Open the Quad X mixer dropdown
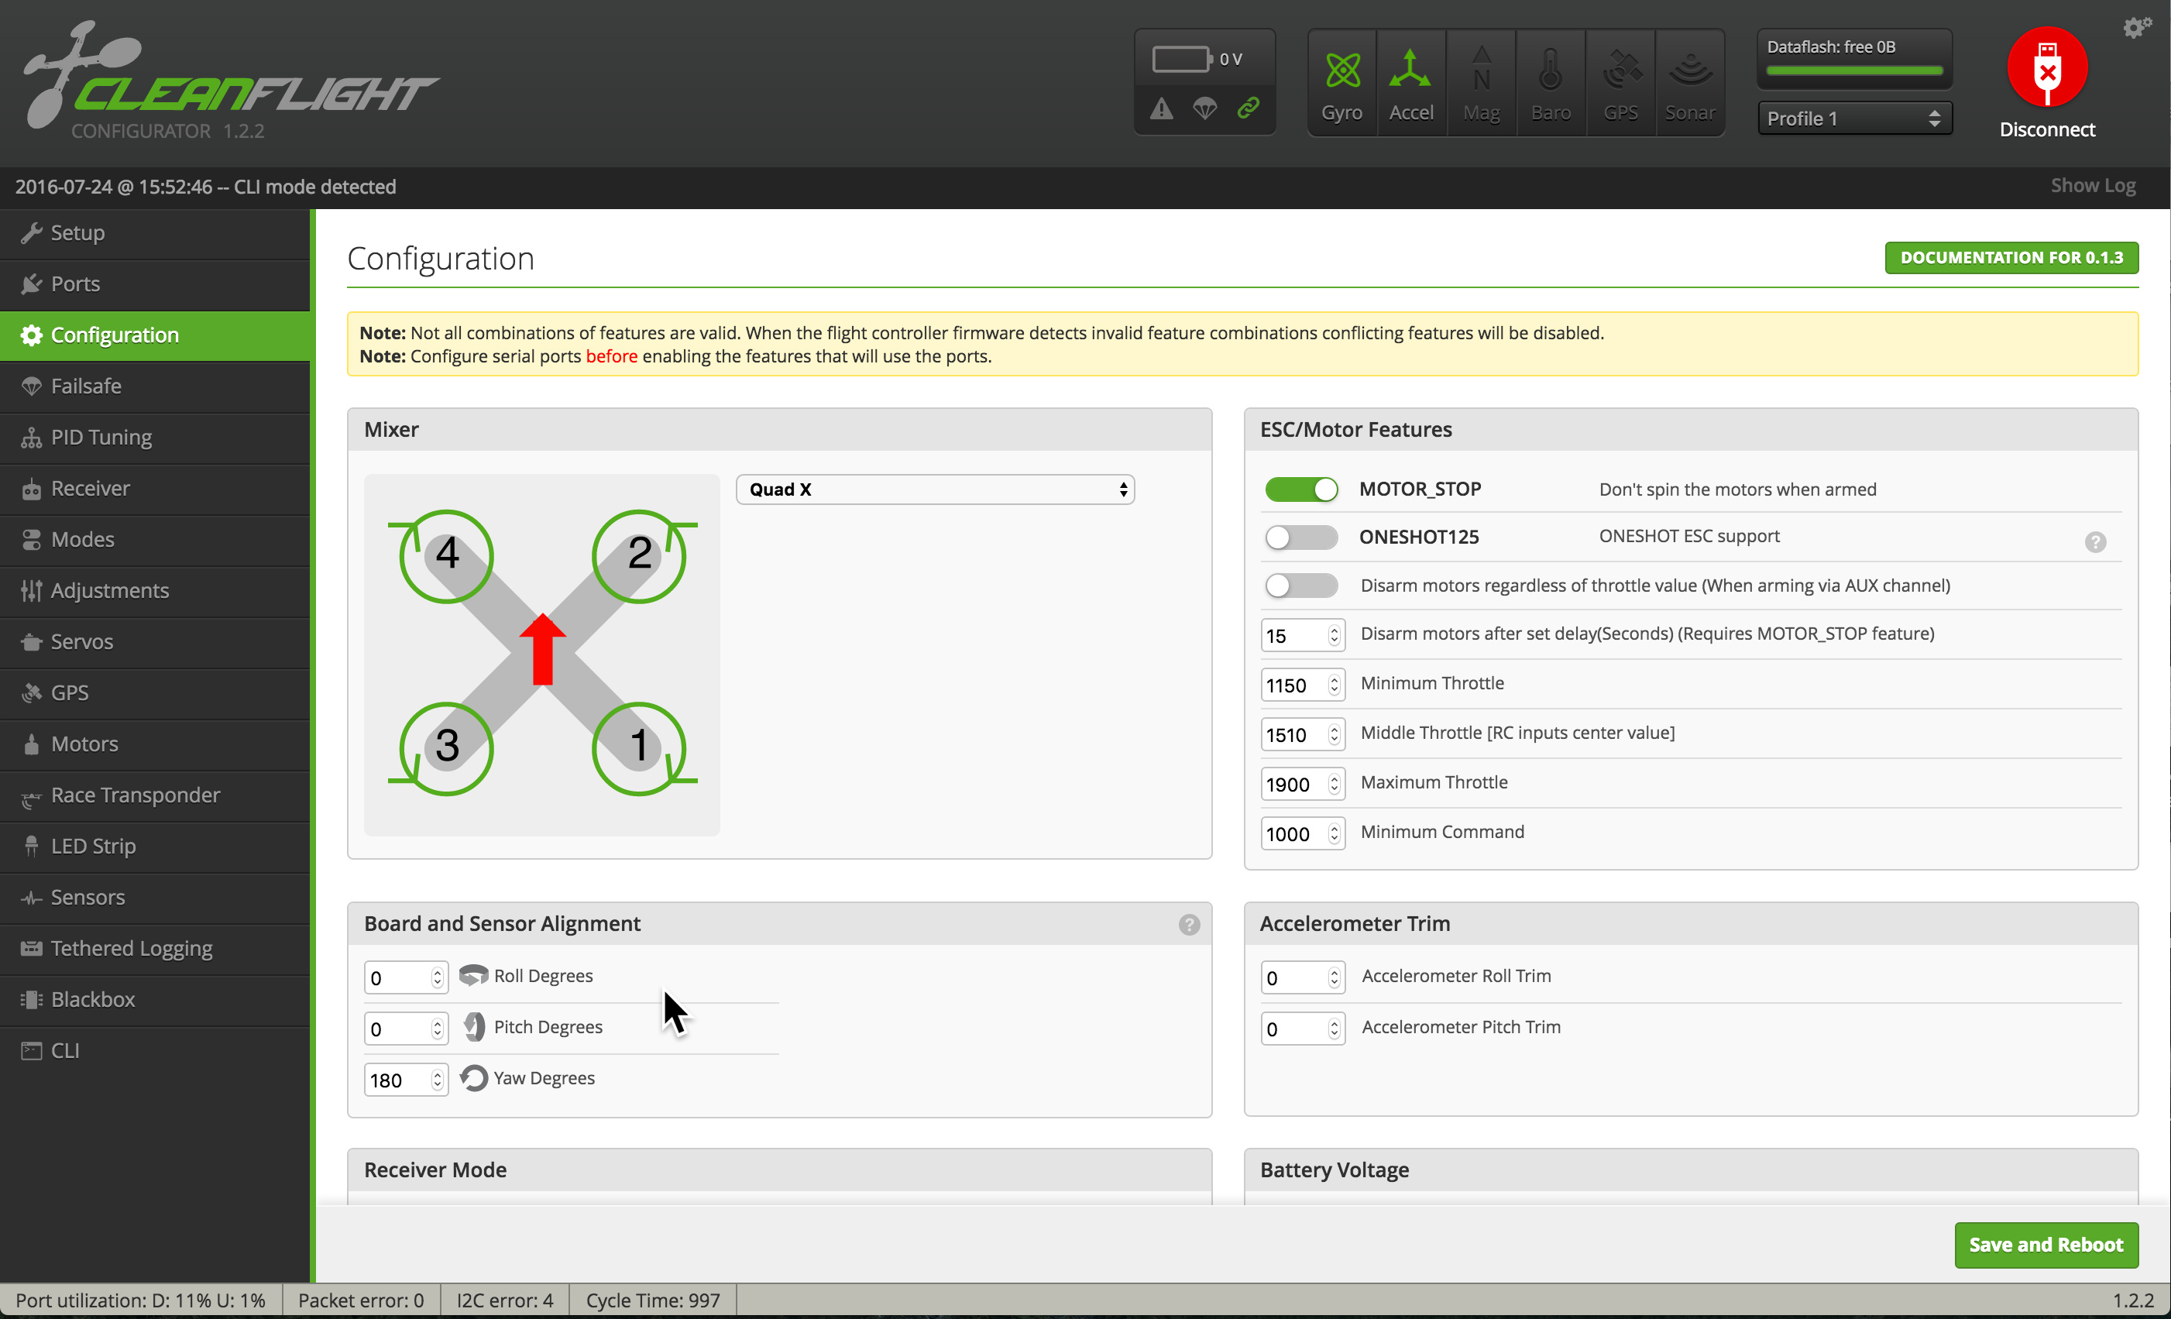 click(x=935, y=489)
